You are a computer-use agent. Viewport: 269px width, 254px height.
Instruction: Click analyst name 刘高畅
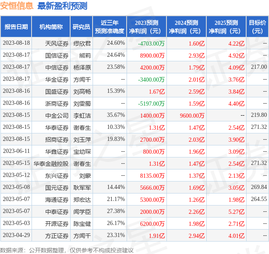82,92
